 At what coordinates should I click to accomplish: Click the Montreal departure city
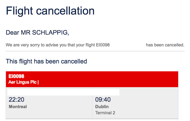(x=18, y=107)
